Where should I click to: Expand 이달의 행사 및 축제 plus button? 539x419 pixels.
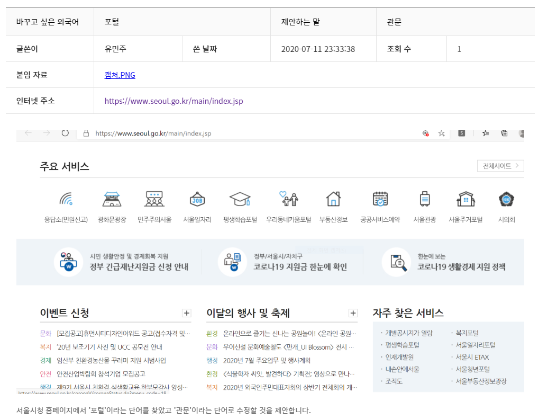coord(353,313)
